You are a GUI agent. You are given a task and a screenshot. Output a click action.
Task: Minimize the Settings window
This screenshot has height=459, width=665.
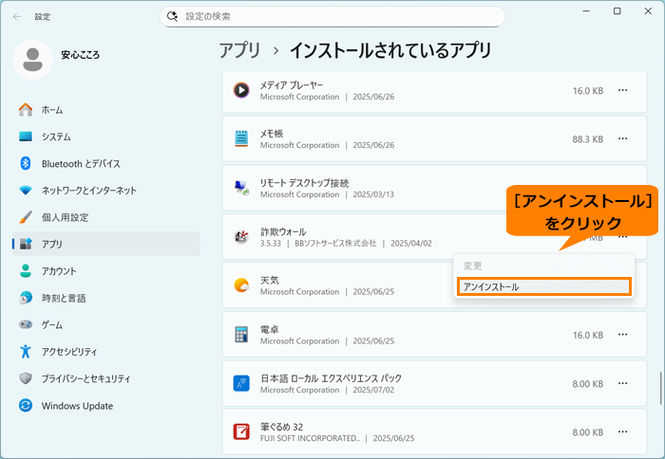tap(586, 11)
